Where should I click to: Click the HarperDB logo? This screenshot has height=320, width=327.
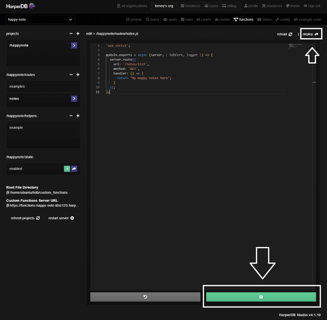(x=21, y=6)
